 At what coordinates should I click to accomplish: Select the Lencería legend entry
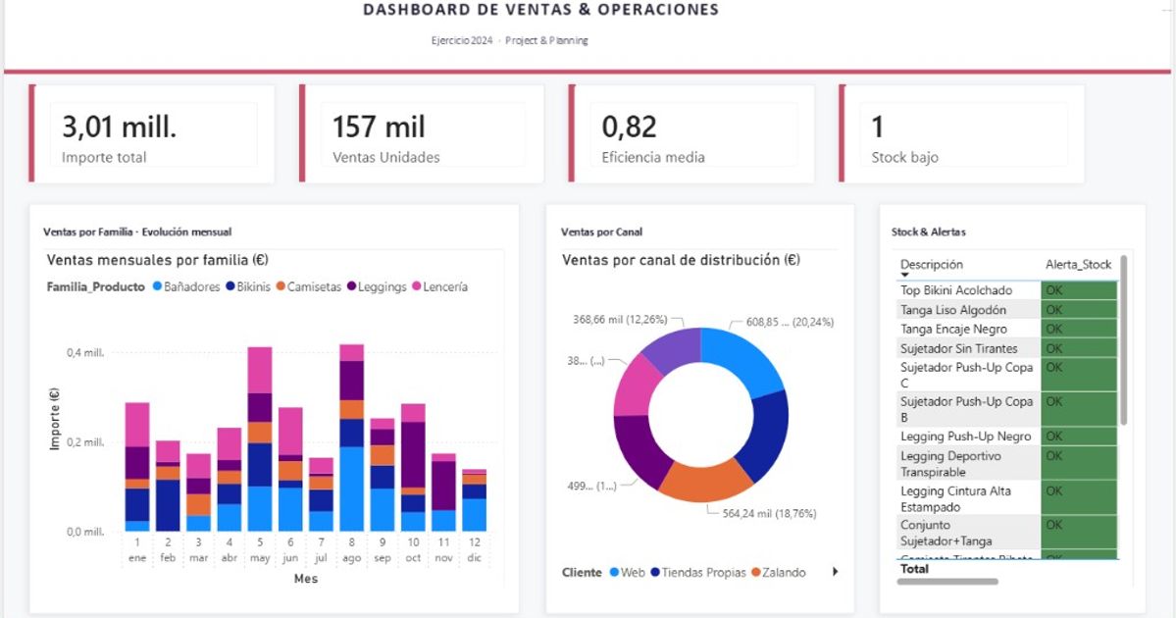pyautogui.click(x=439, y=286)
